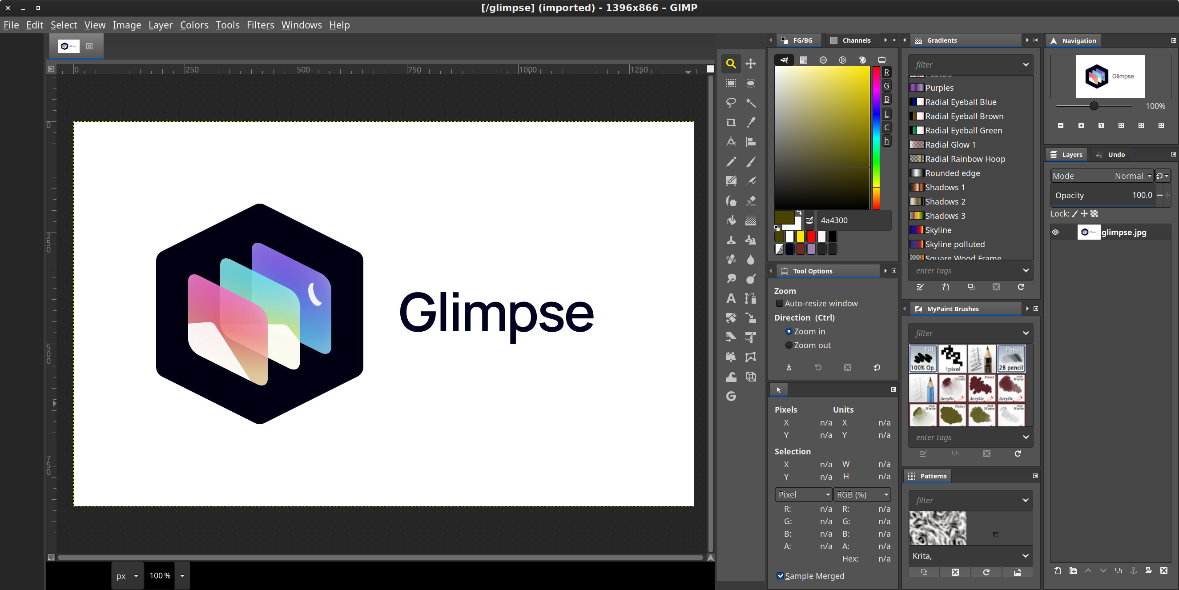This screenshot has height=590, width=1179.
Task: Uncheck Sample Merged option
Action: tap(781, 576)
